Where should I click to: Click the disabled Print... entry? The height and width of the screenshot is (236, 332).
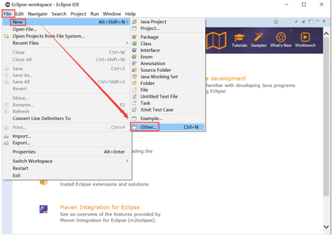67,128
